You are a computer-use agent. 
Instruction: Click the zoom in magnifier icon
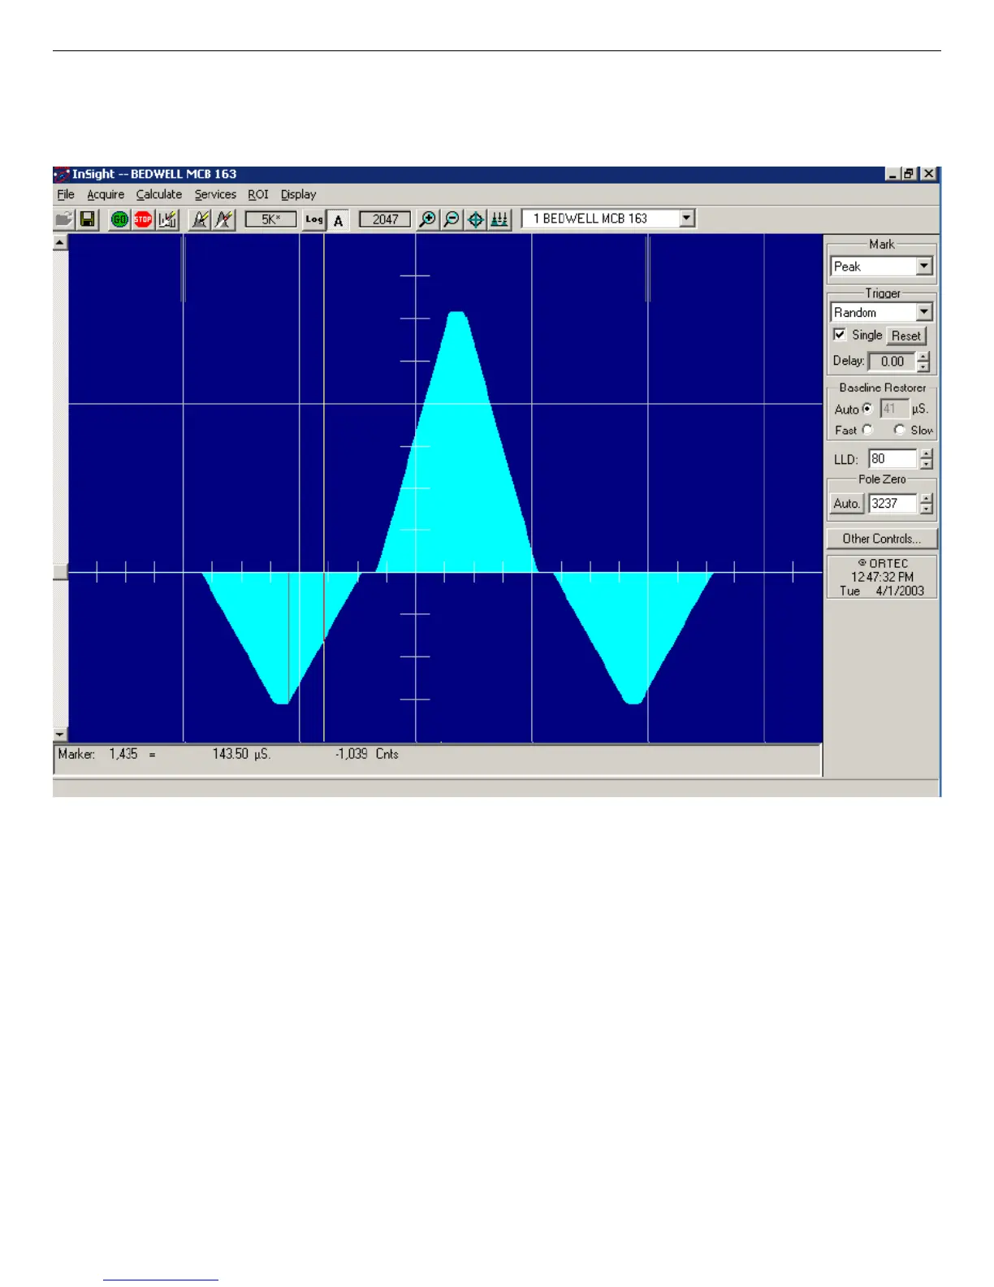pos(426,219)
